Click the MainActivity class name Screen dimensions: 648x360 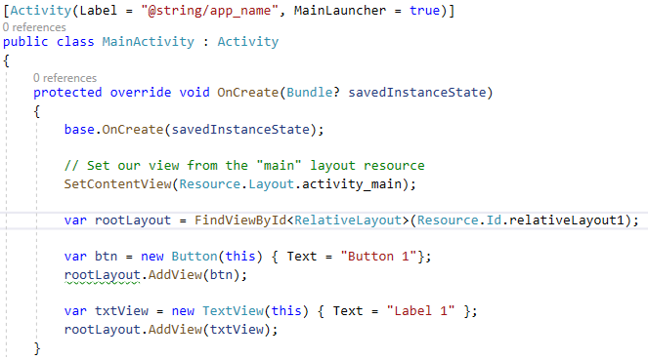point(148,42)
